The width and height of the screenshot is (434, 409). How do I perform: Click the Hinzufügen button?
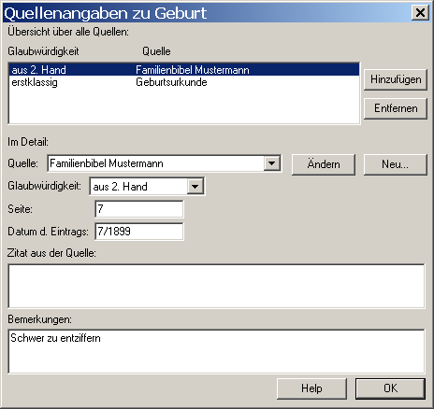pos(396,79)
